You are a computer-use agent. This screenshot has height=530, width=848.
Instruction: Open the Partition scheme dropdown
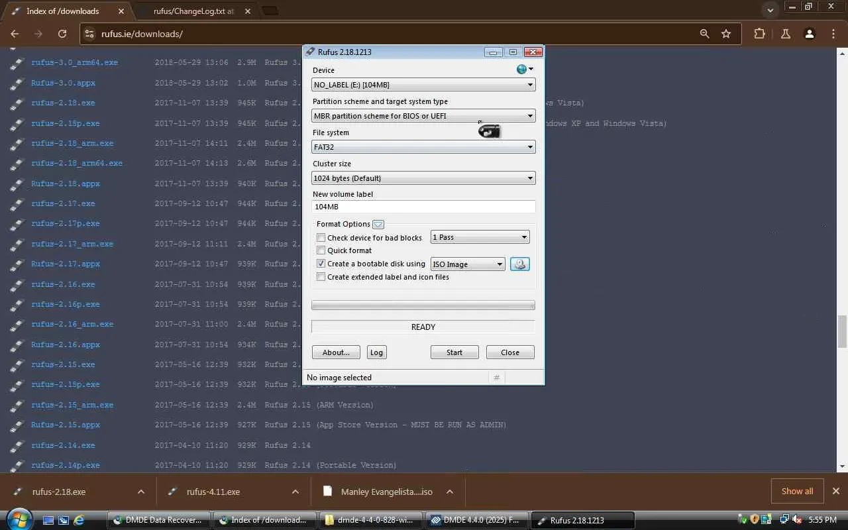(423, 116)
